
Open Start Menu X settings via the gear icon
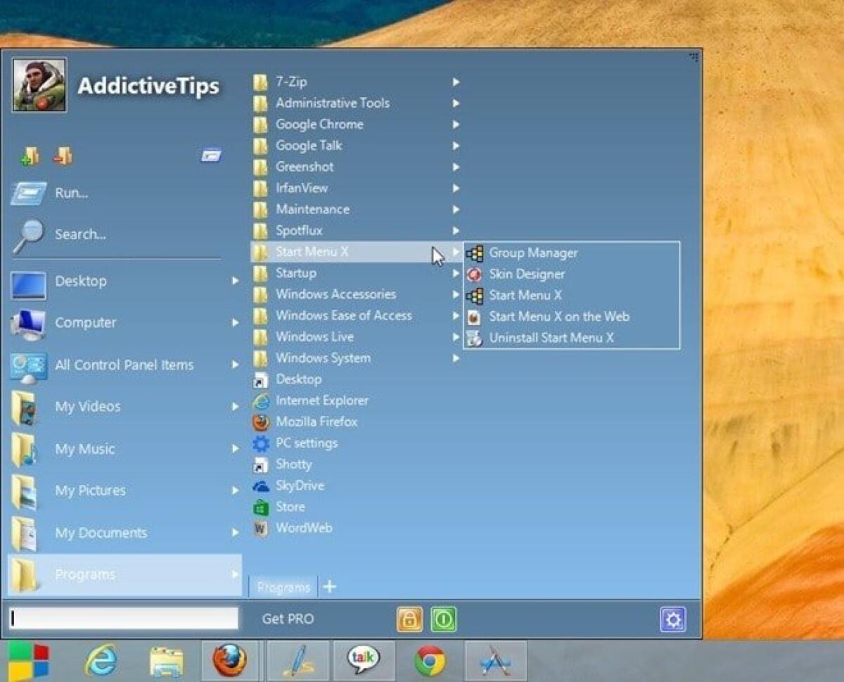coord(673,619)
